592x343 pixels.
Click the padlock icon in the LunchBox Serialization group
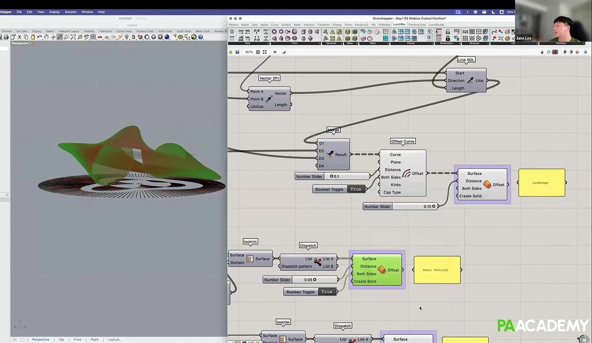448,32
